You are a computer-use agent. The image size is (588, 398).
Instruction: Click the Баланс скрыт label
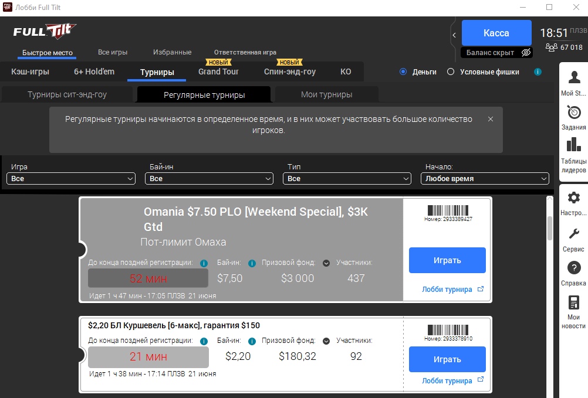pyautogui.click(x=490, y=53)
